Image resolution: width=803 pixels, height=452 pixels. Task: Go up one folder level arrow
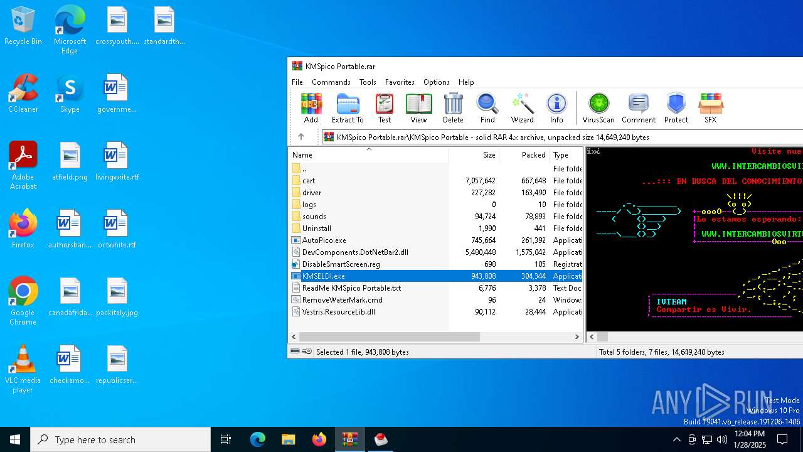point(301,137)
